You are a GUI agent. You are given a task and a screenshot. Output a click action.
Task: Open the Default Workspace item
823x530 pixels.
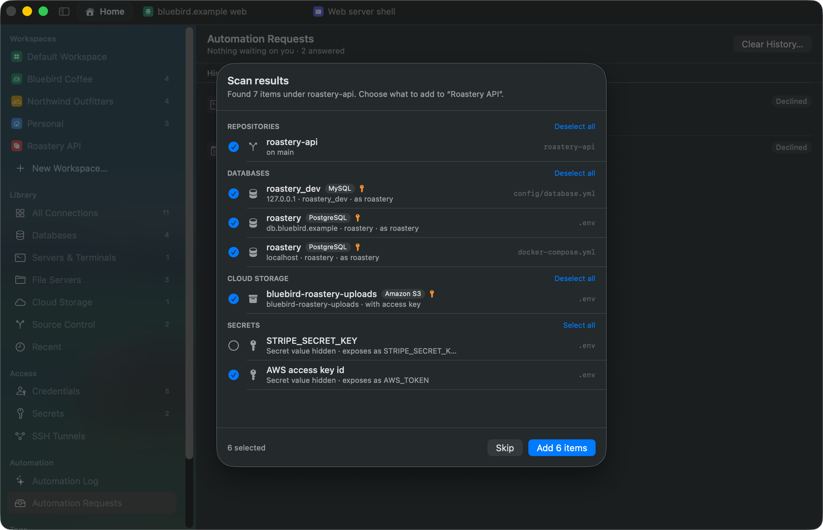92,56
